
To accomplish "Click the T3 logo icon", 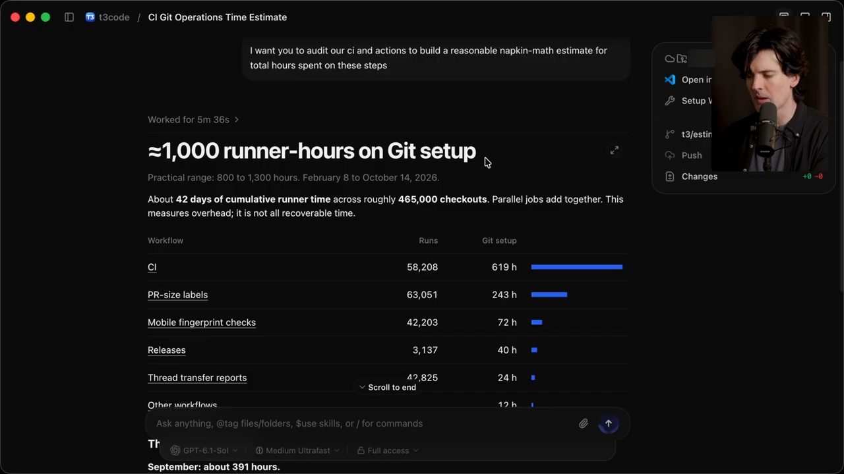I will point(90,17).
